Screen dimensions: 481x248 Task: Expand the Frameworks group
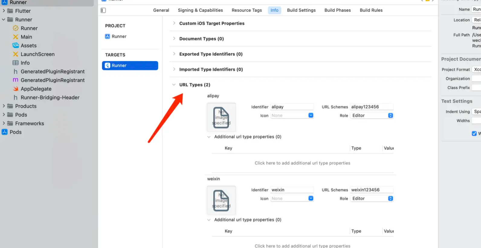click(x=4, y=123)
